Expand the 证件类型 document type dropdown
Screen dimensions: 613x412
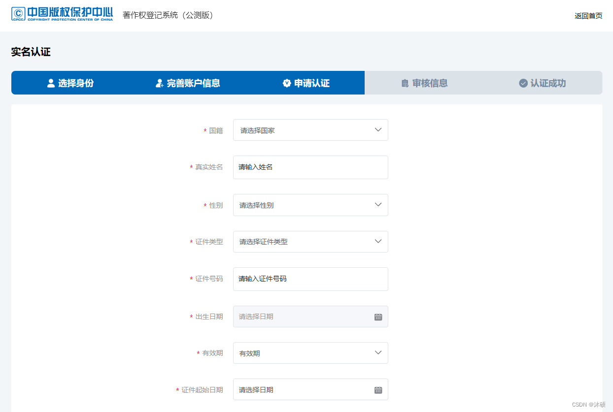click(x=310, y=242)
